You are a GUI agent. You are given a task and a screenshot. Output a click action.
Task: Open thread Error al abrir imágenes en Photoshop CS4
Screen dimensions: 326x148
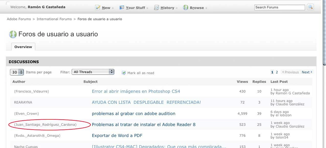click(x=136, y=91)
